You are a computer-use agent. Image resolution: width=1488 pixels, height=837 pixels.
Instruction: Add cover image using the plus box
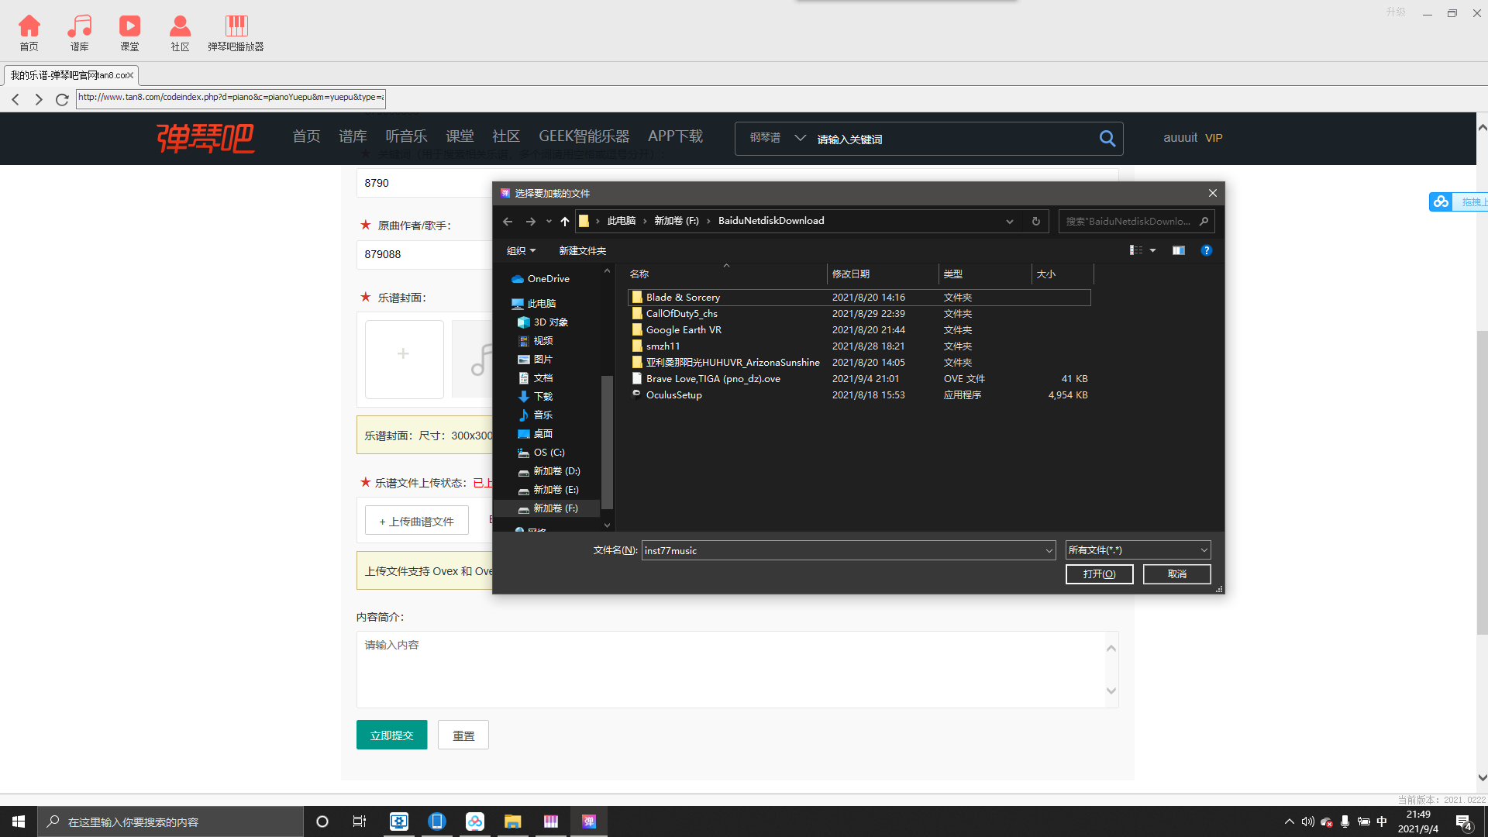(x=404, y=359)
